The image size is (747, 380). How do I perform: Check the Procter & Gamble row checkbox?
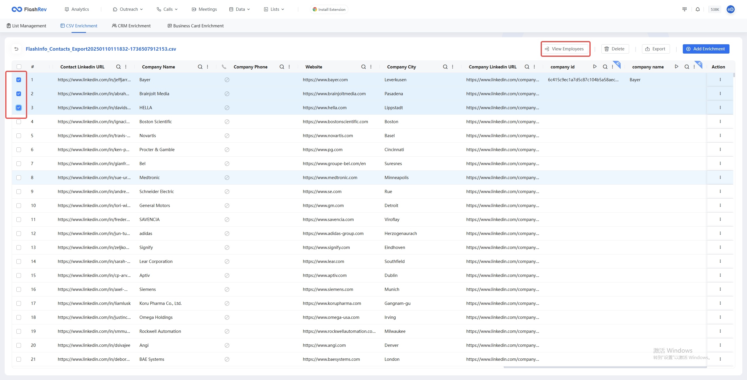(x=19, y=150)
